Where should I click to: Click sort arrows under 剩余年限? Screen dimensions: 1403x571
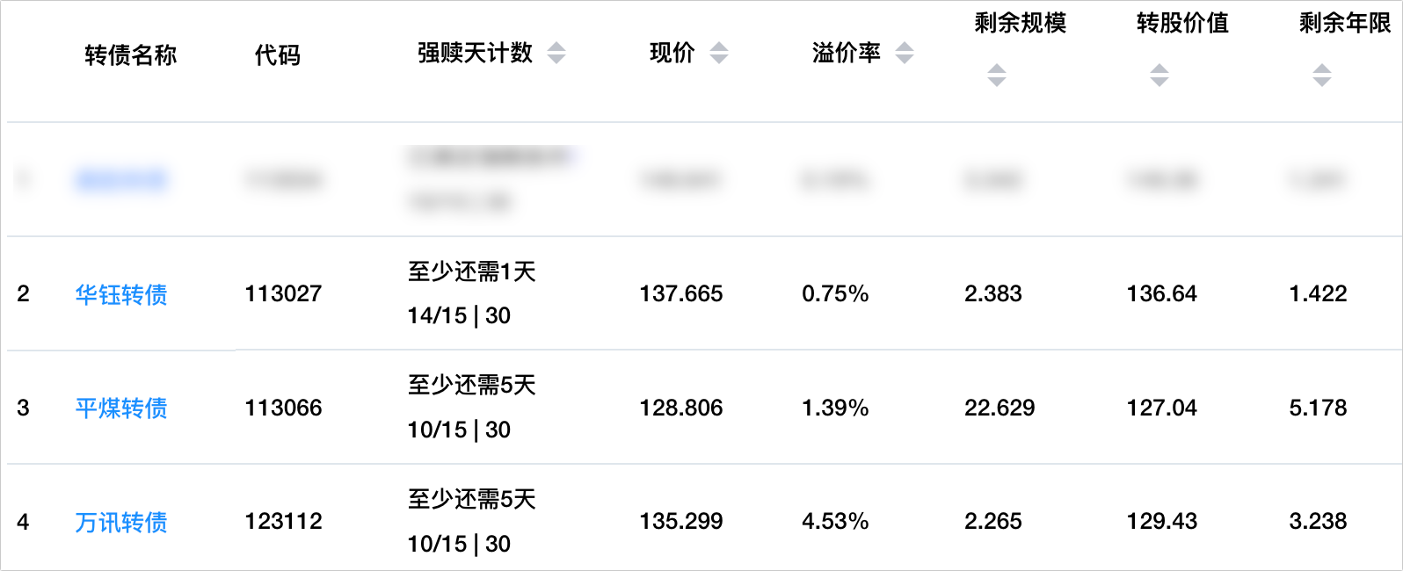click(1321, 76)
